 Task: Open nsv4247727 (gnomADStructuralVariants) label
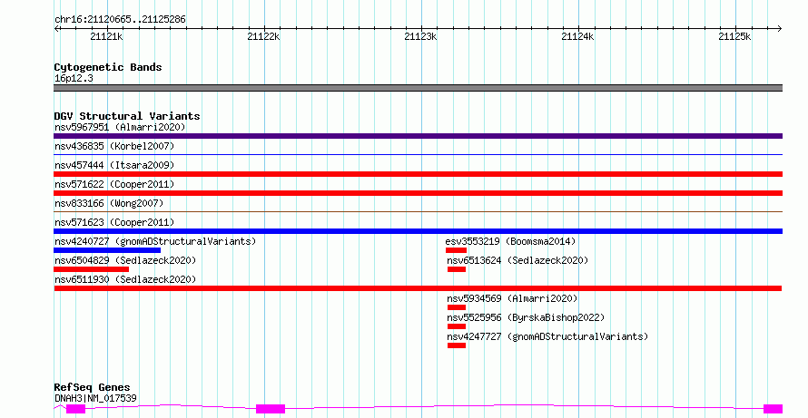pos(547,336)
